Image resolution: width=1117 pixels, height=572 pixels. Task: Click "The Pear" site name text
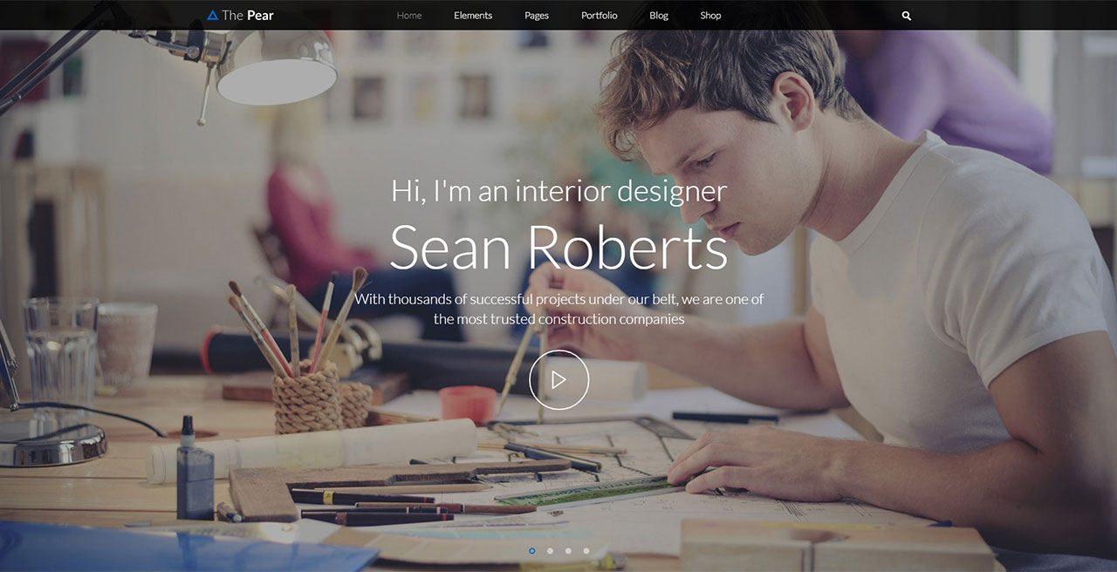click(248, 15)
